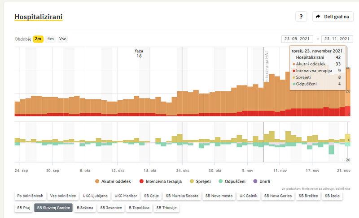Hide the Sprejeti legend series
This screenshot has width=359, height=218.
[x=201, y=182]
